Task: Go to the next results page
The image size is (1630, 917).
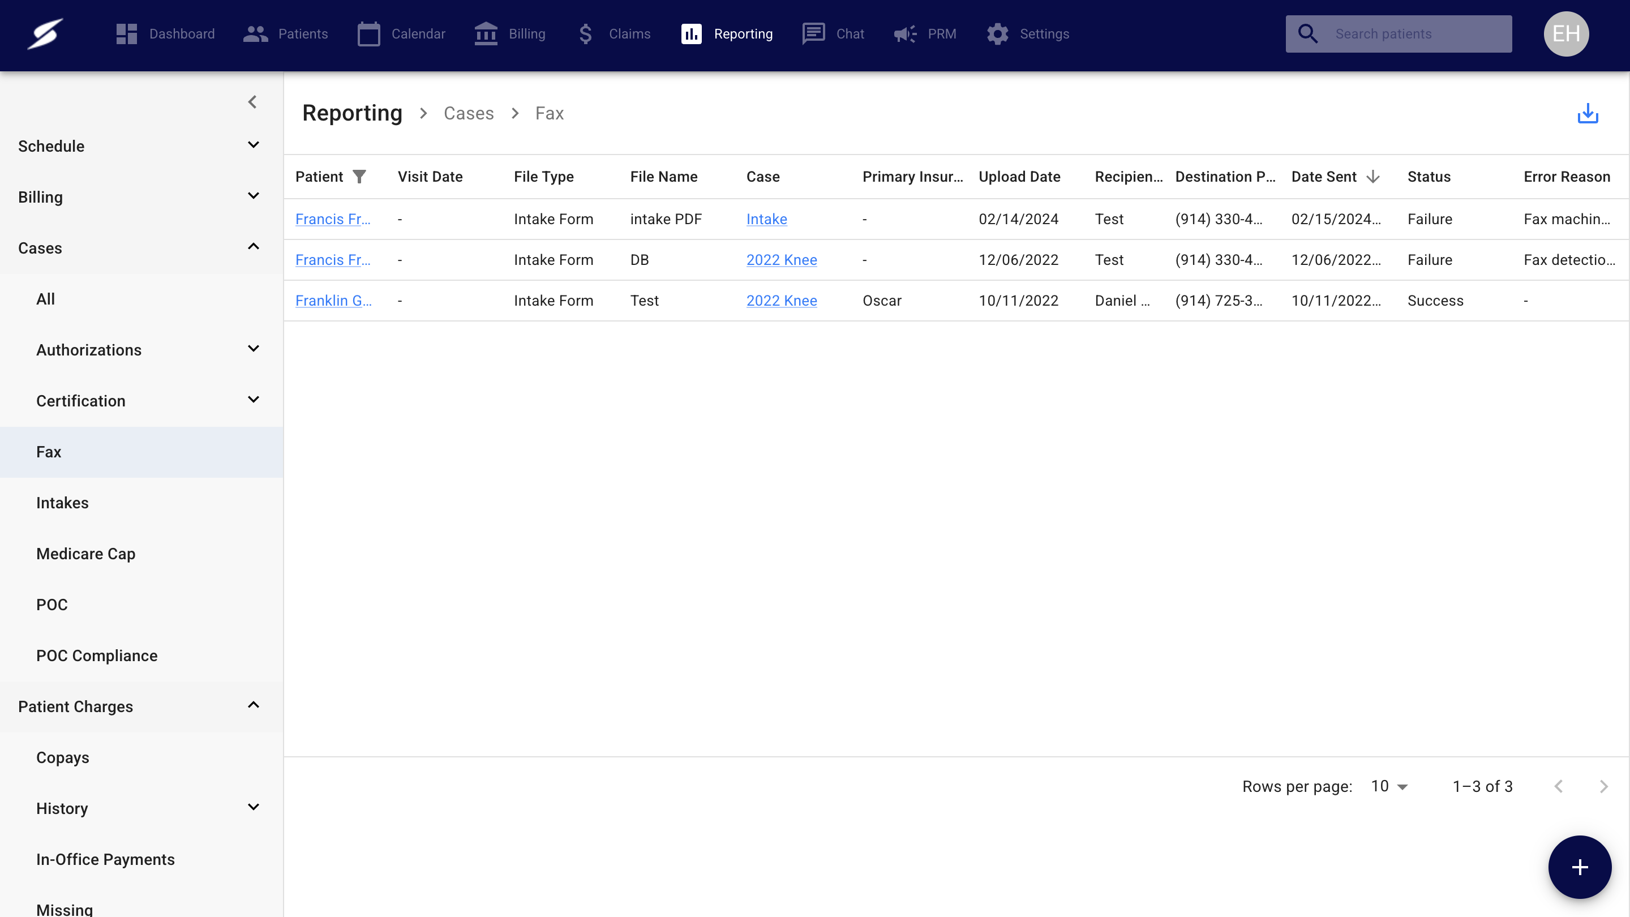Action: (1603, 786)
